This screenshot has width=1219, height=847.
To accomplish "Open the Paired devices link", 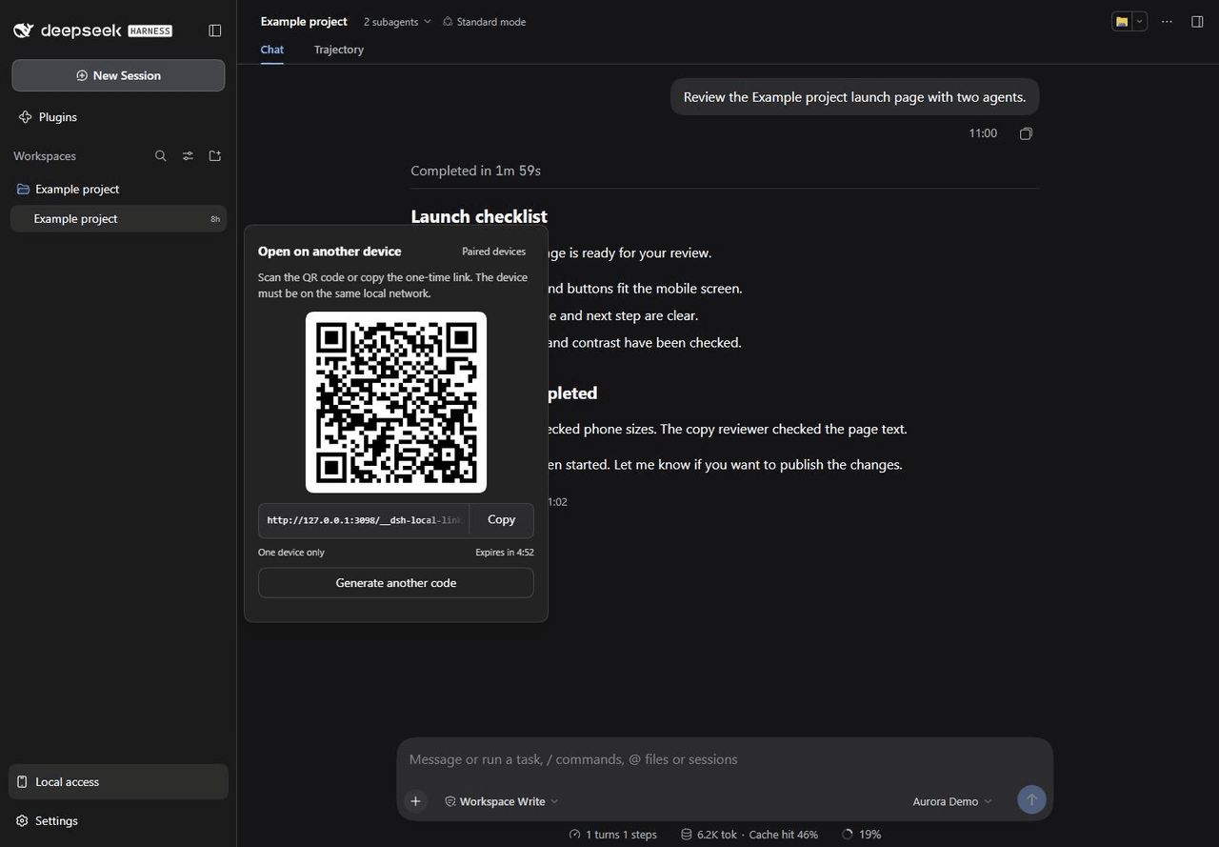I will click(493, 252).
